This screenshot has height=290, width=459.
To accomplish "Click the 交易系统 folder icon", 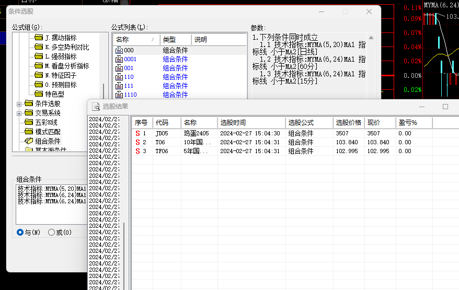I will coord(29,113).
